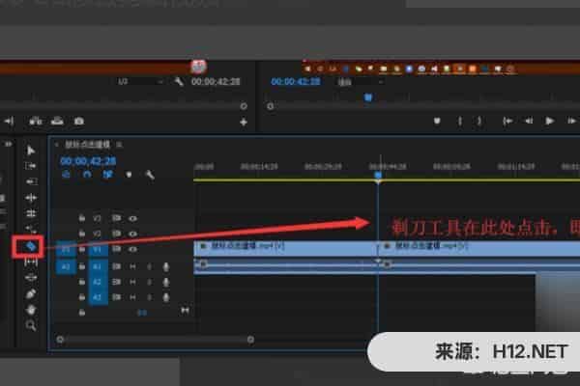580x386 pixels.
Task: Toggle sync lock on track A3
Action: tap(116, 297)
